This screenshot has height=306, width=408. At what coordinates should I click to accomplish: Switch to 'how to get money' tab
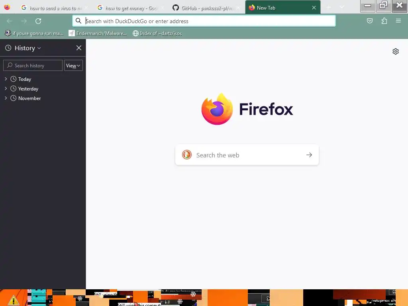[130, 8]
